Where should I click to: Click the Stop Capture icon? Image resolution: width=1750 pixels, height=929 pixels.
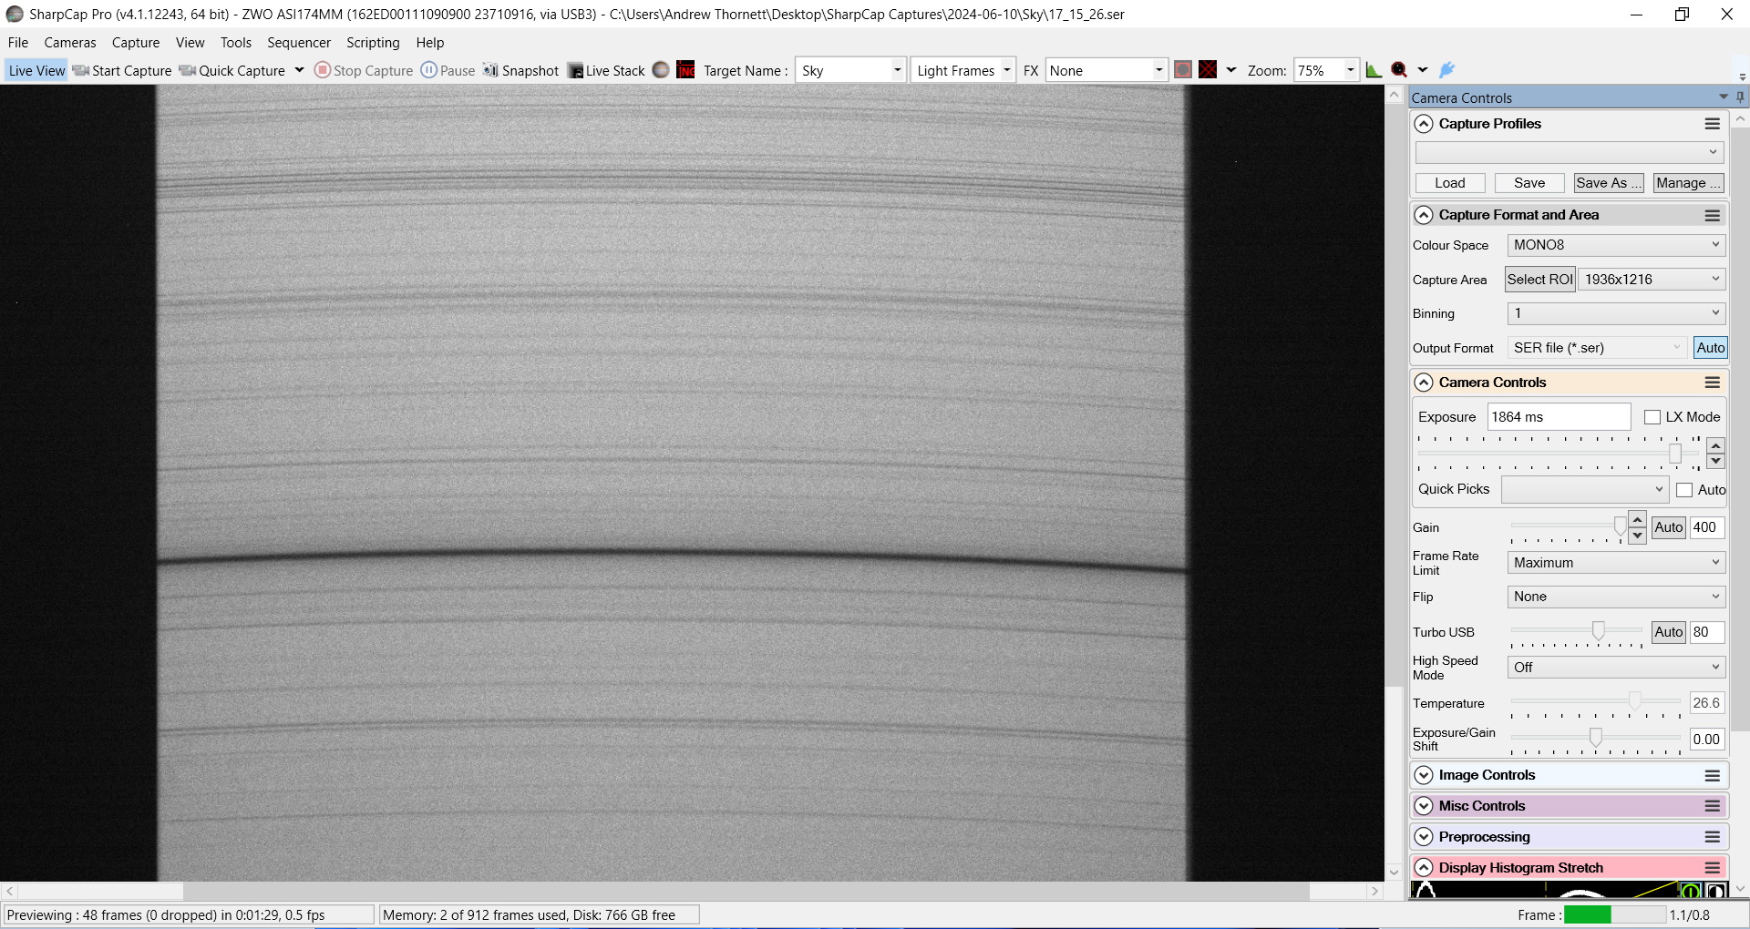[323, 70]
